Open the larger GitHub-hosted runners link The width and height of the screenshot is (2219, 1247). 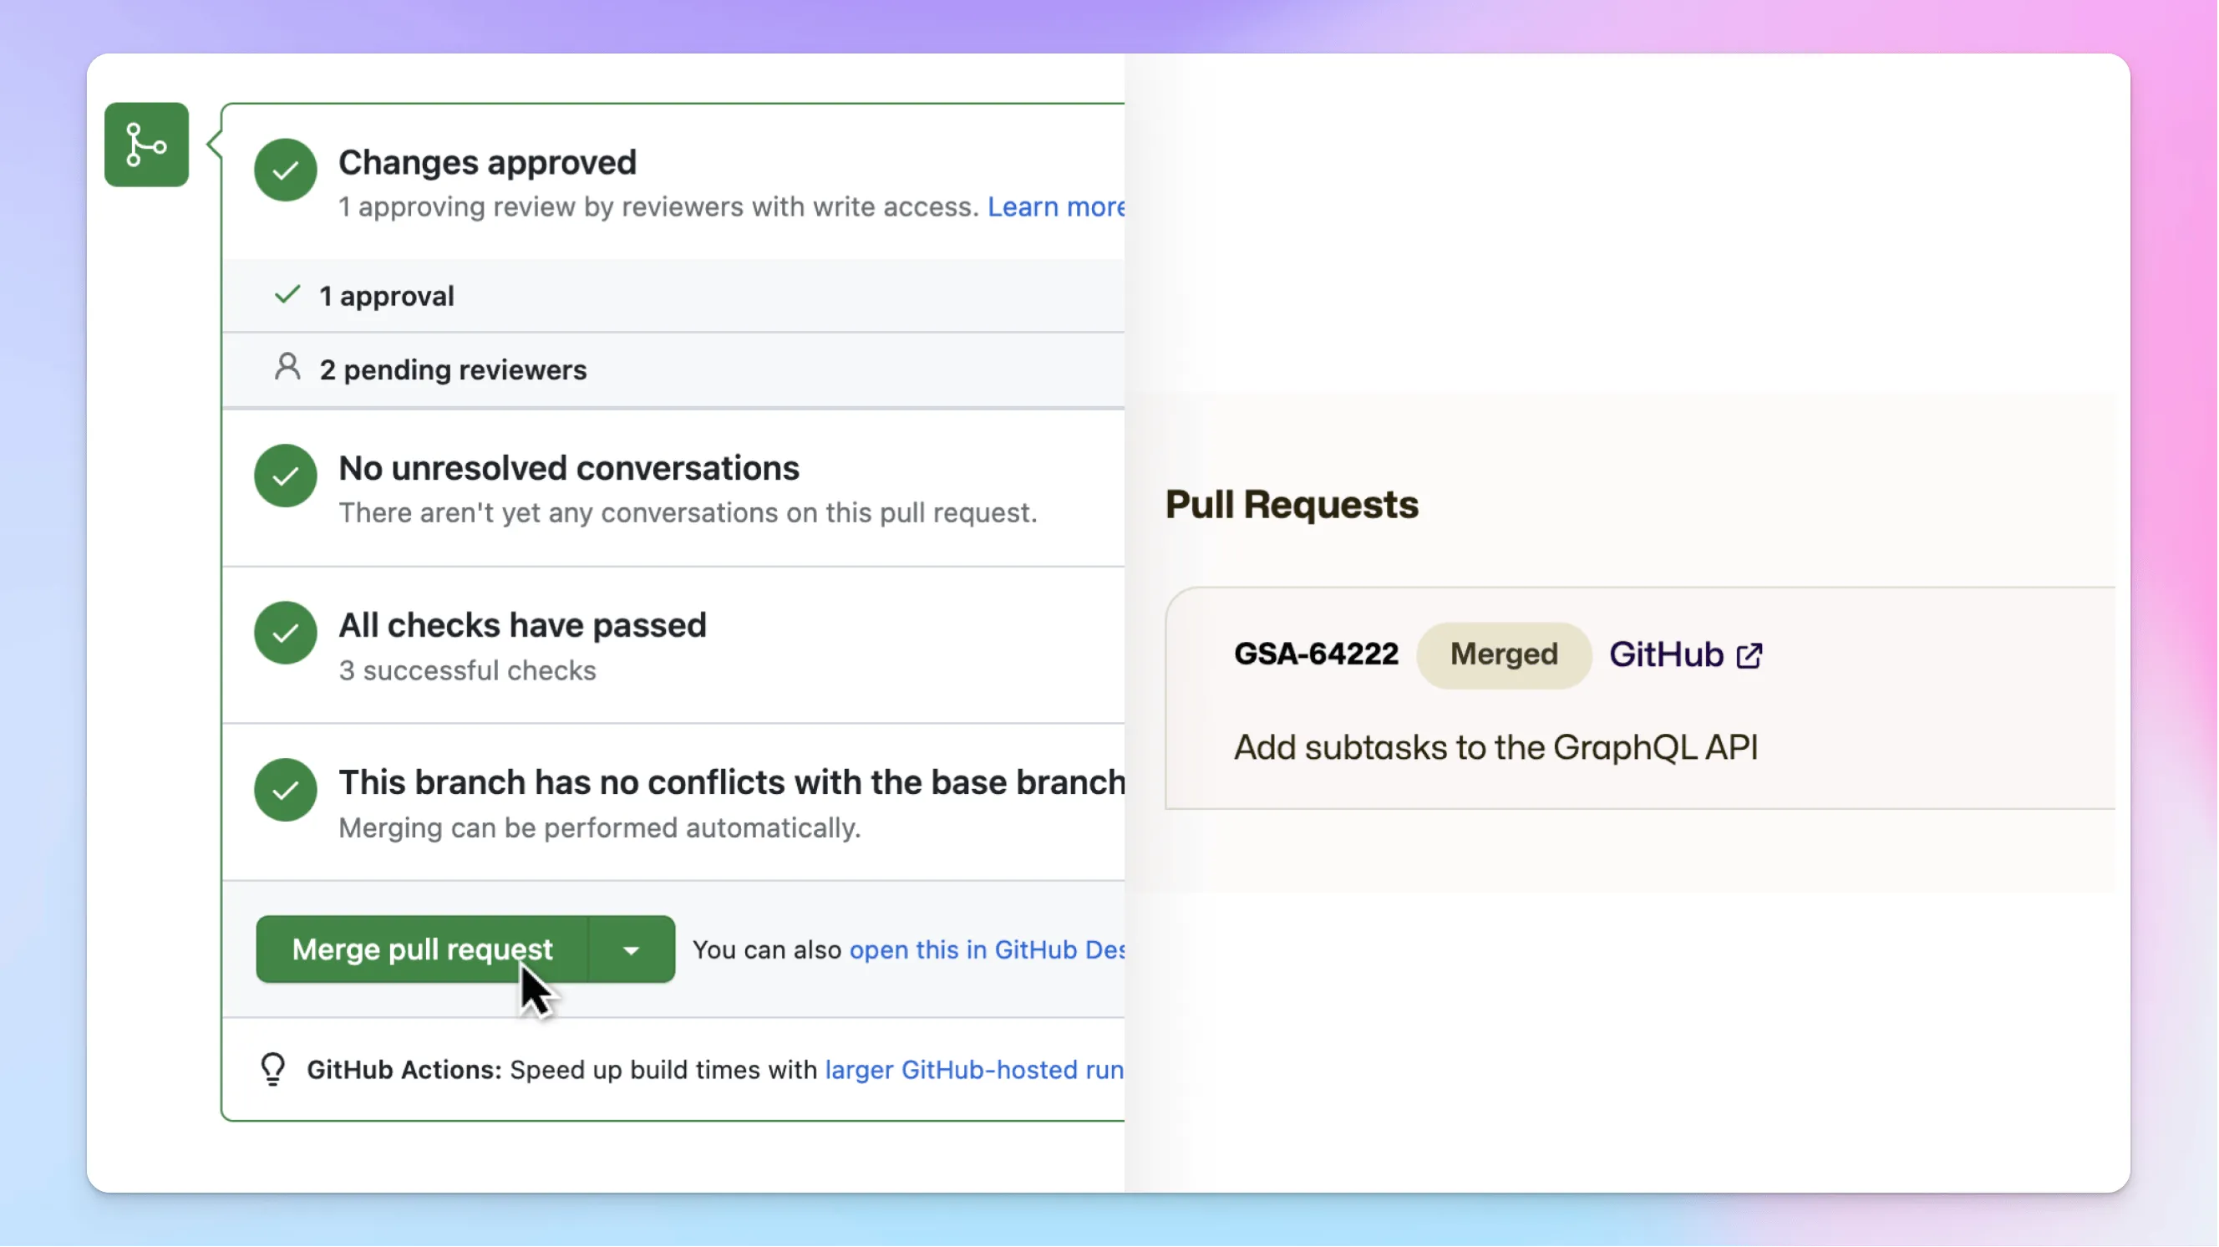973,1070
